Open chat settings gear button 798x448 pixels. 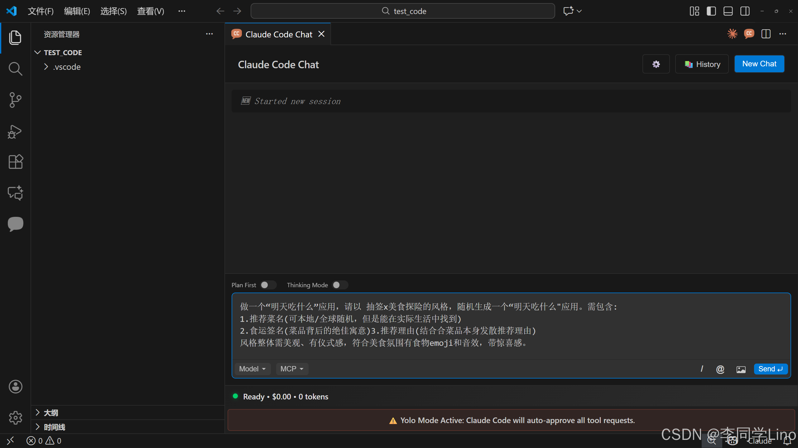(x=656, y=64)
